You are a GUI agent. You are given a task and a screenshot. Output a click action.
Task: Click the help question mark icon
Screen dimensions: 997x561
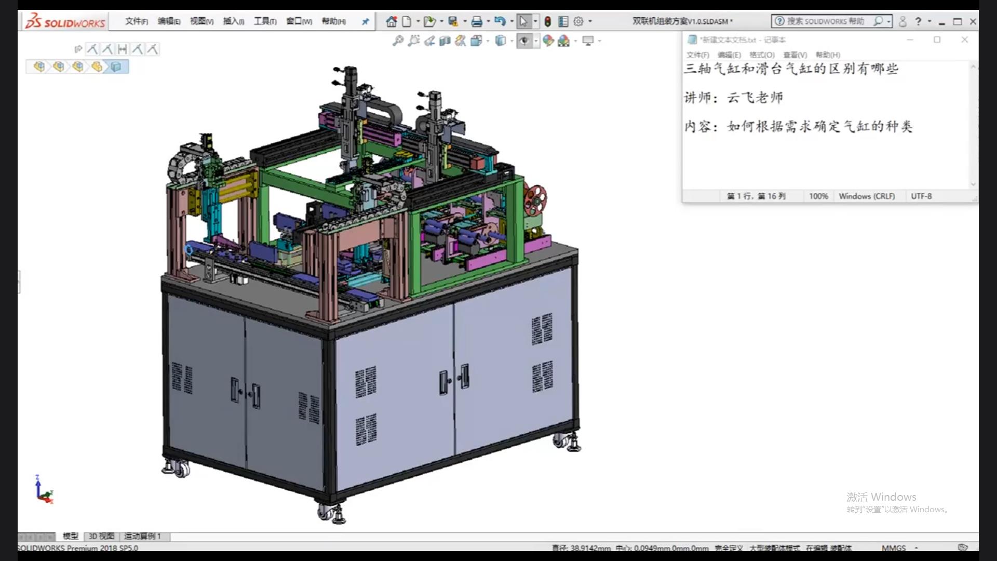pos(918,21)
